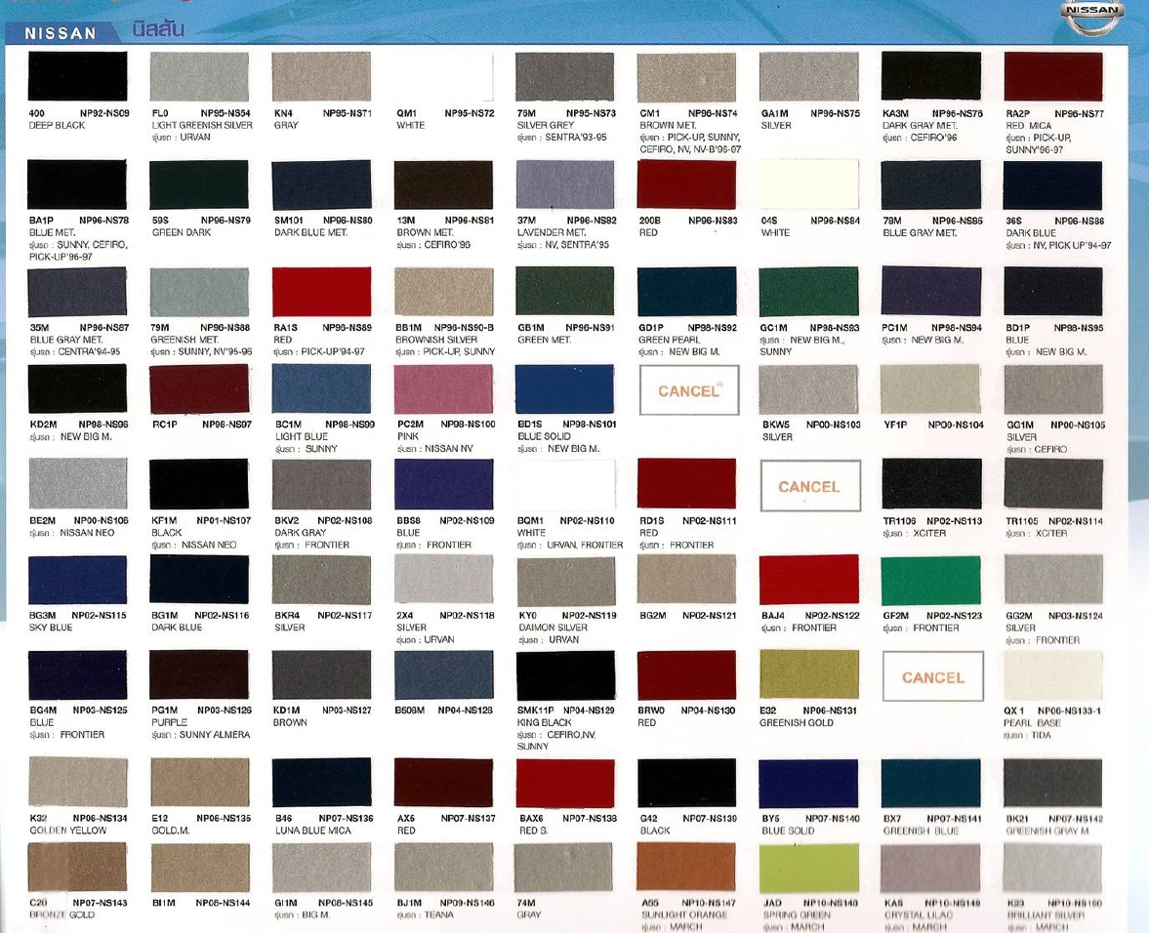Viewport: 1149px width, 933px height.
Task: Pick the BAJ4 red Frontier swatch
Action: 809,580
